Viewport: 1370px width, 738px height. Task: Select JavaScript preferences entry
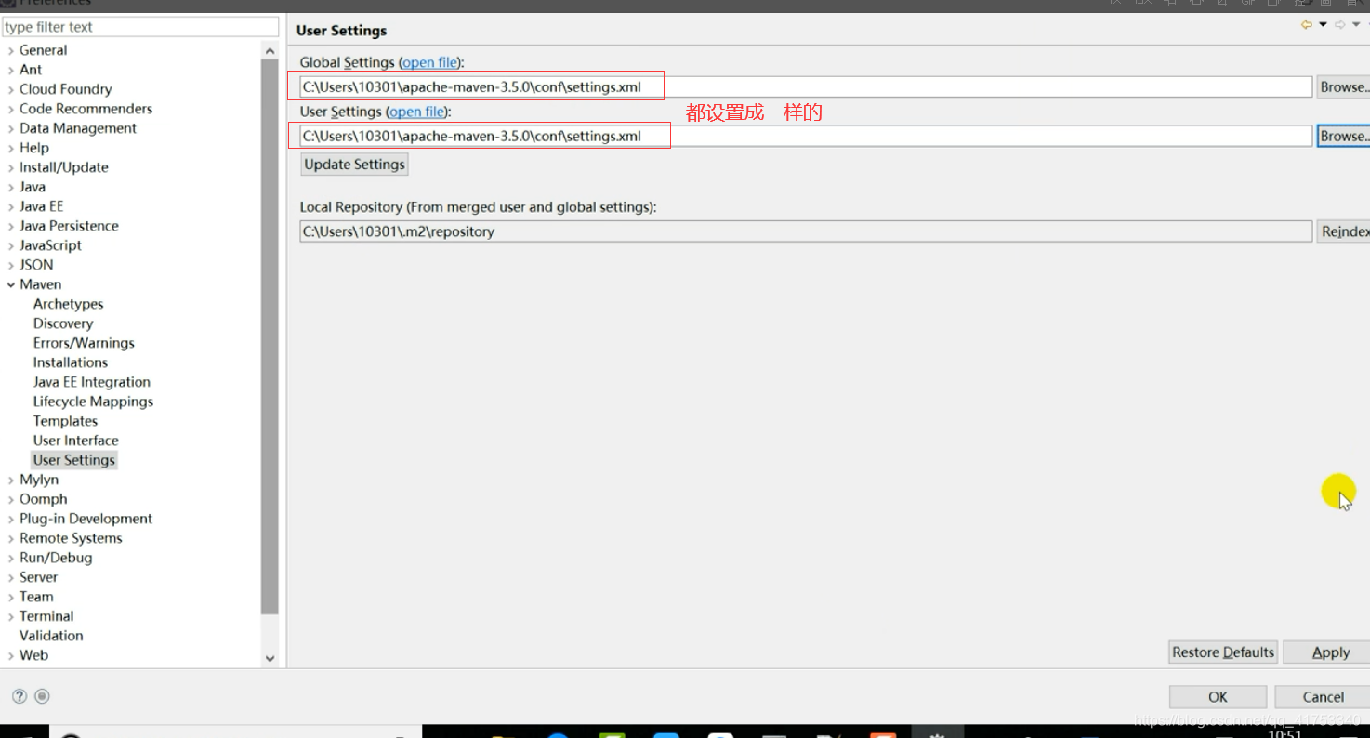tap(50, 245)
